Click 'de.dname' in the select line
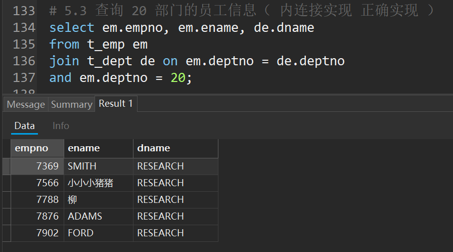Viewport: 453px width, 252px height. (x=284, y=28)
